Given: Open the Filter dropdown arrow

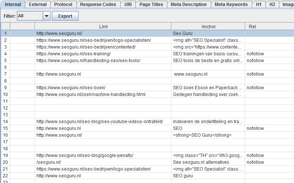Looking at the screenshot, I should (x=47, y=16).
